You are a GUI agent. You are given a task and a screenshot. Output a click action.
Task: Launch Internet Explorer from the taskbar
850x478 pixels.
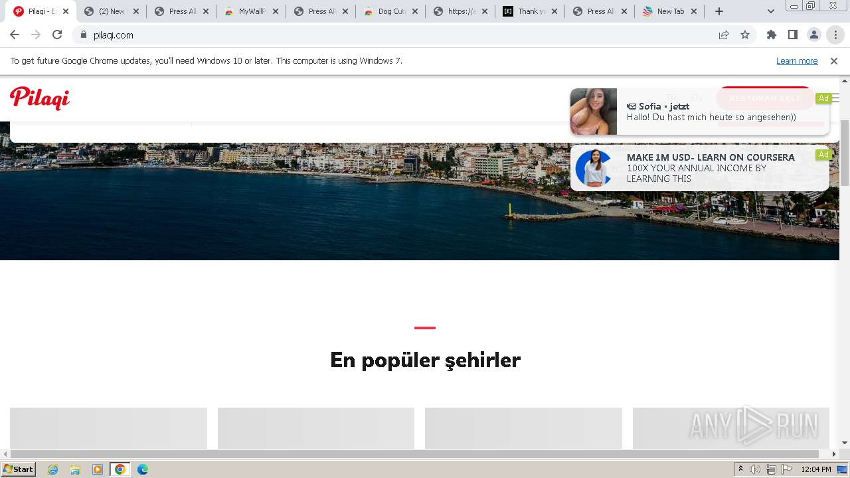tap(53, 469)
